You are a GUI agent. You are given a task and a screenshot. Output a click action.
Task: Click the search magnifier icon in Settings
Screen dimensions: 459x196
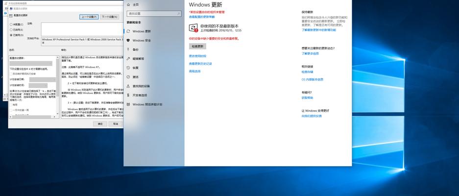coord(179,14)
